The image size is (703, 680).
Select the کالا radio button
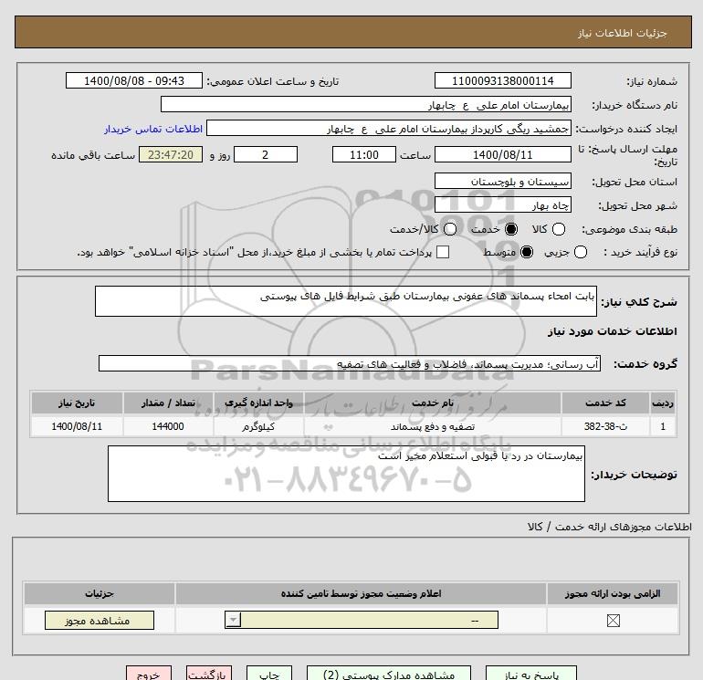pos(558,229)
